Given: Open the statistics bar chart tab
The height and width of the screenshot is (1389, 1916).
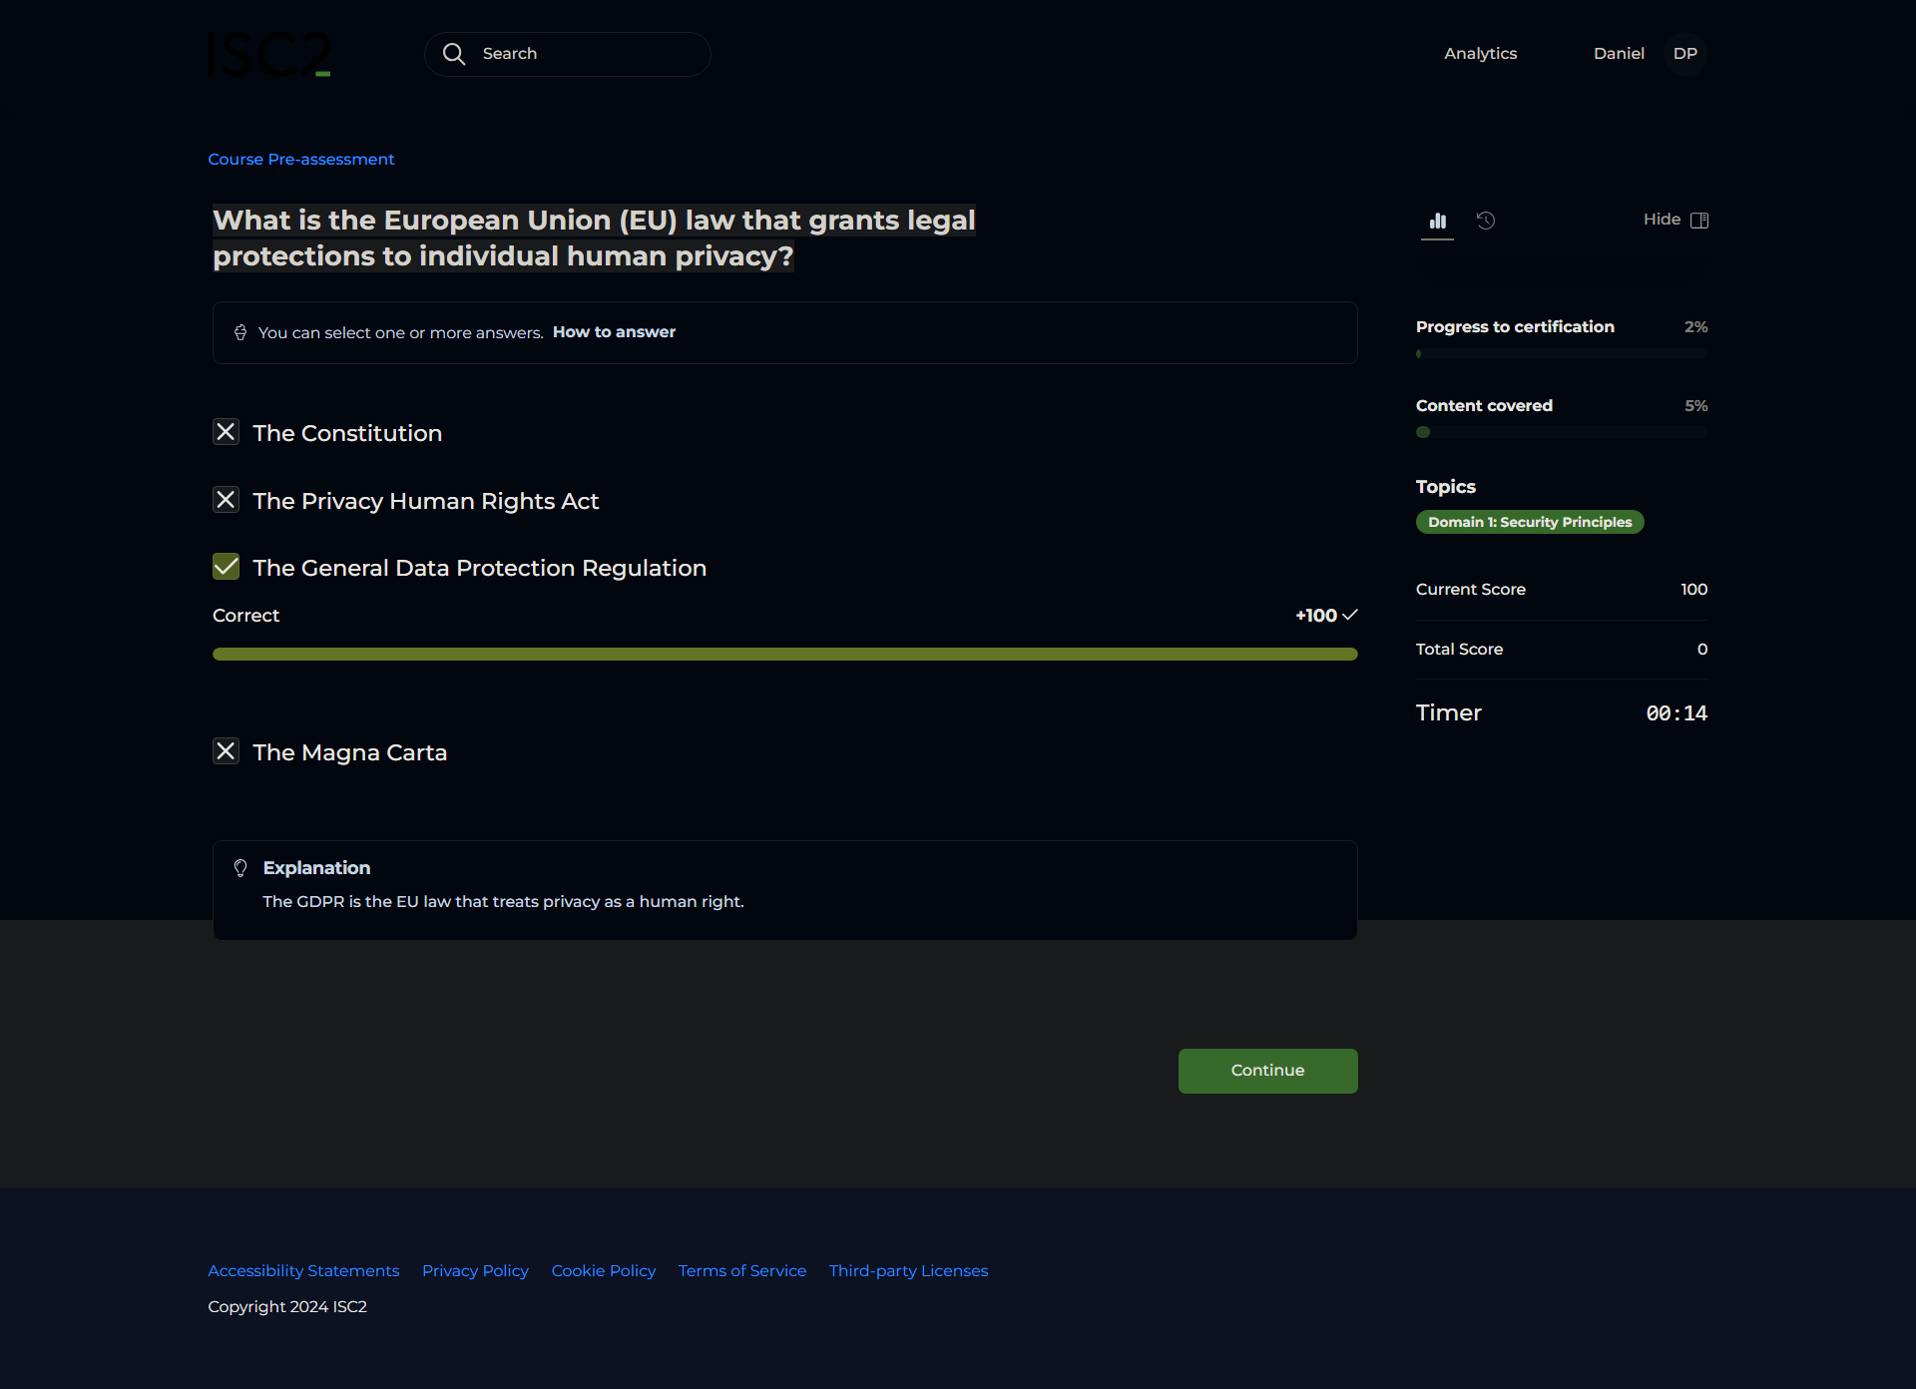Looking at the screenshot, I should pyautogui.click(x=1437, y=221).
